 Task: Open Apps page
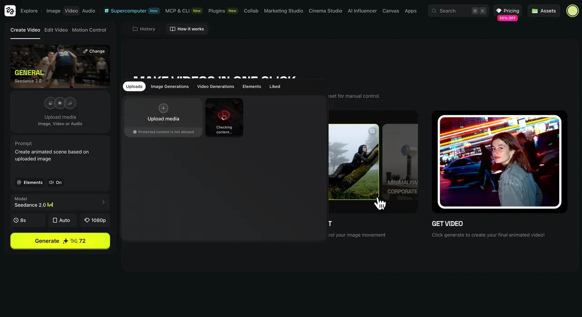(x=411, y=11)
